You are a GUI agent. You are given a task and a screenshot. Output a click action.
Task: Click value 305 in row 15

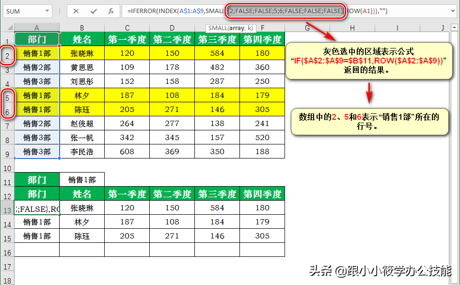coord(262,236)
